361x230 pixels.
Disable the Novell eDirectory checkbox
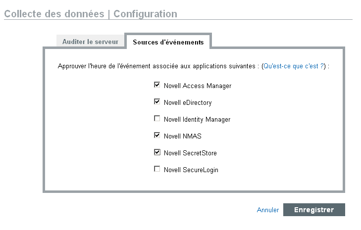coord(157,102)
